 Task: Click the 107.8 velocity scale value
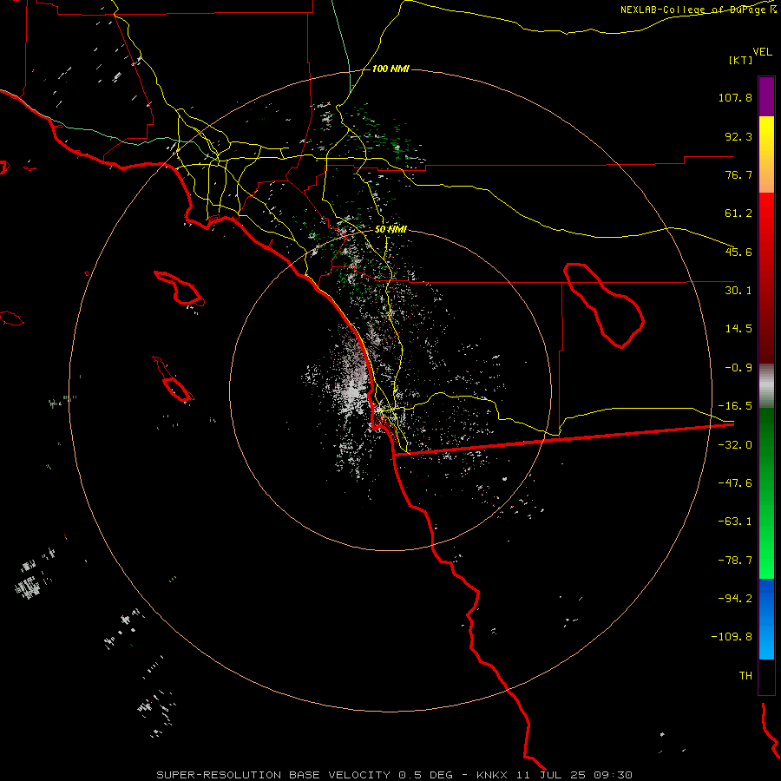point(735,97)
